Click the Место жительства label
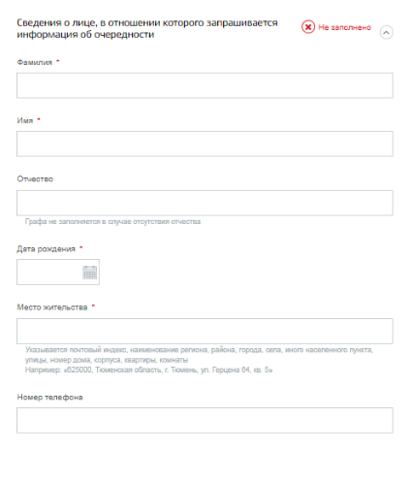This screenshot has height=483, width=412. coord(52,307)
